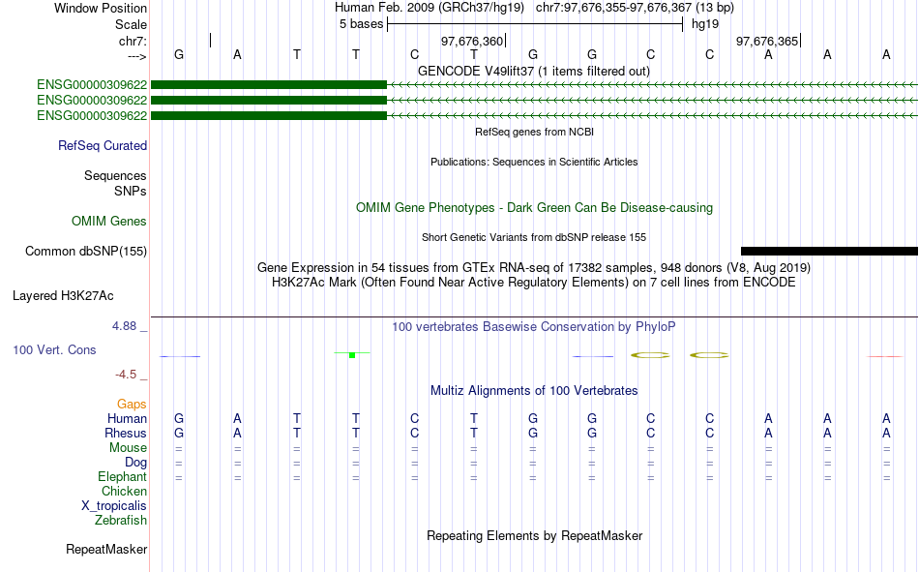This screenshot has width=919, height=572.
Task: Select the black dbSNP variant bar
Action: [829, 251]
